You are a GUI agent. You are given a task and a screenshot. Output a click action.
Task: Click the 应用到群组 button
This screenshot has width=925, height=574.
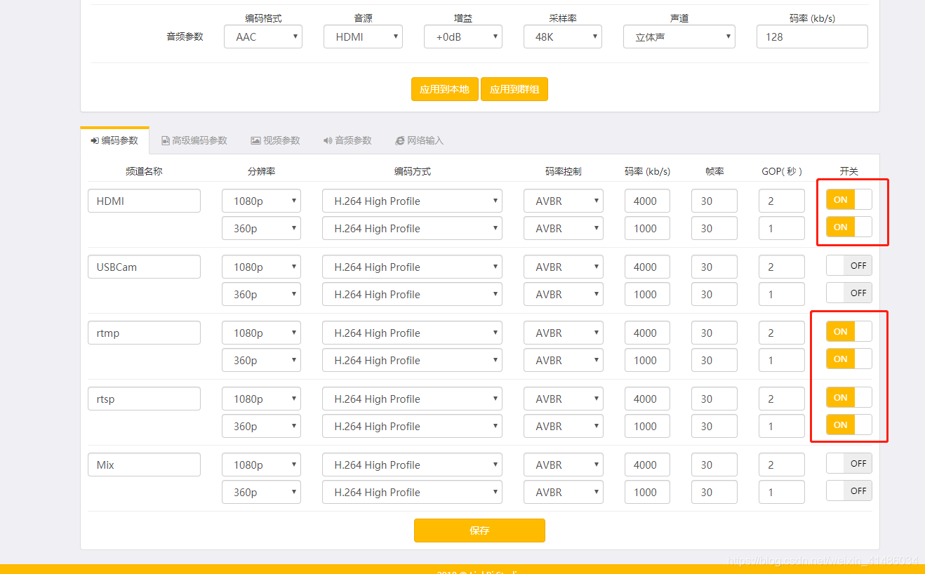(514, 89)
